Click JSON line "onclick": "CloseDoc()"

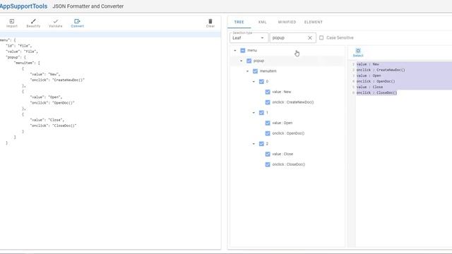54,126
